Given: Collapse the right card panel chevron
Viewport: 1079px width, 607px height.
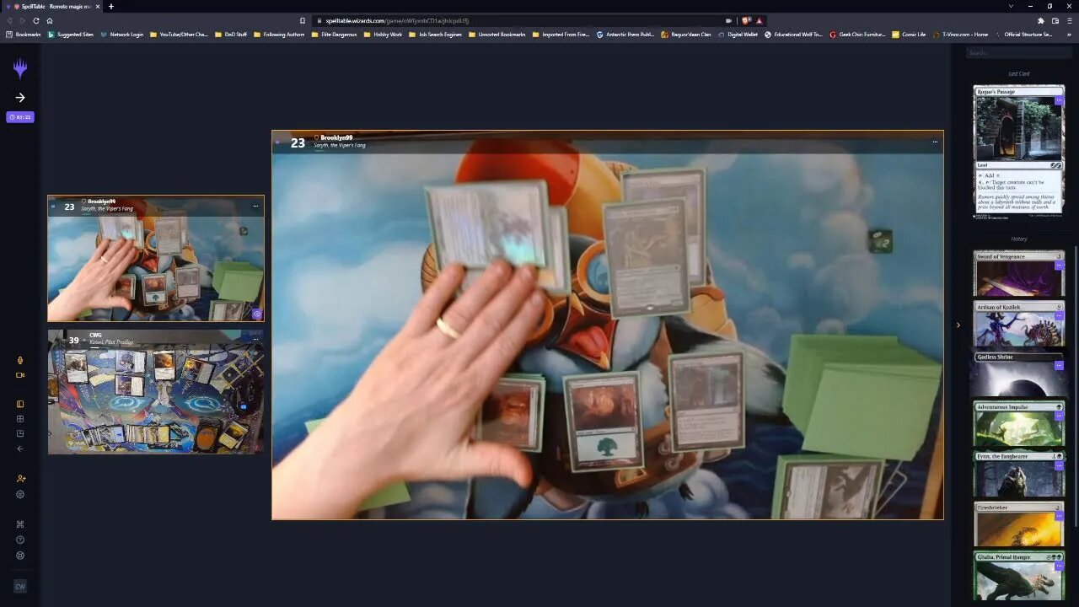Looking at the screenshot, I should coord(958,325).
